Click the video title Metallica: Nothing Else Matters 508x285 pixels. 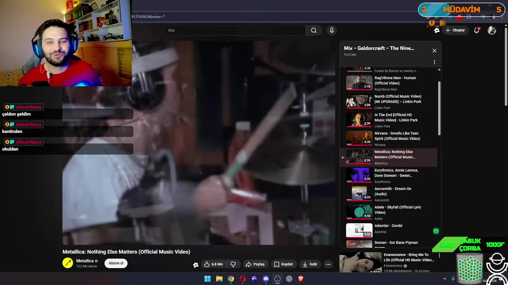point(126,252)
